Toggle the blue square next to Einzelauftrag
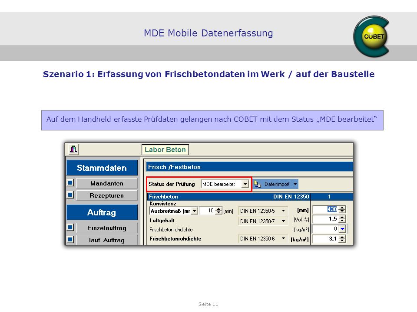Screen dimensions: 417x312 [70, 227]
